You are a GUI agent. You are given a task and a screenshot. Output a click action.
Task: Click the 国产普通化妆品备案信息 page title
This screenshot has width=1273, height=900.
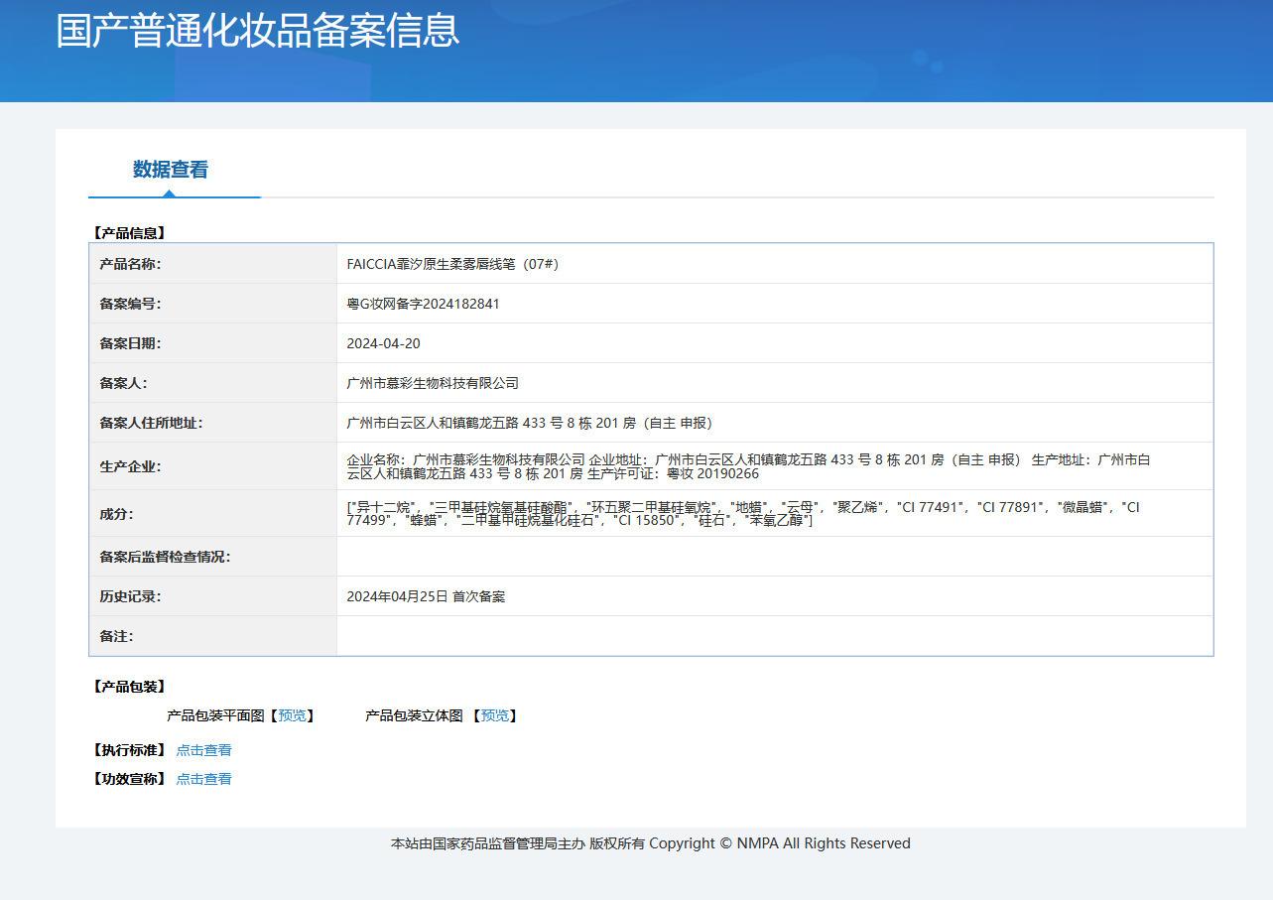coord(258,31)
